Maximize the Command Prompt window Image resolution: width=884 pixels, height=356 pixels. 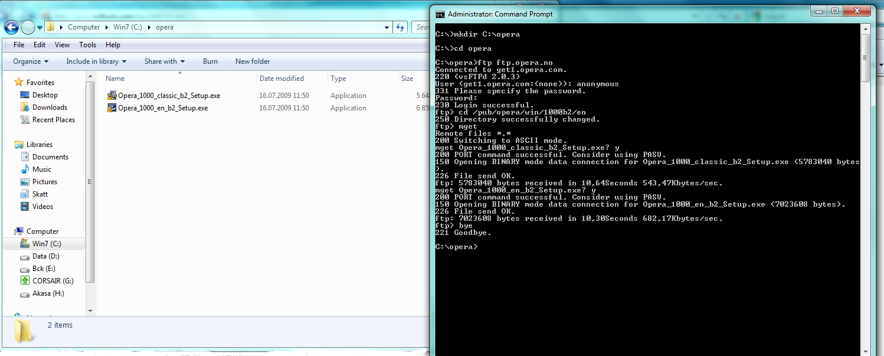(x=835, y=11)
